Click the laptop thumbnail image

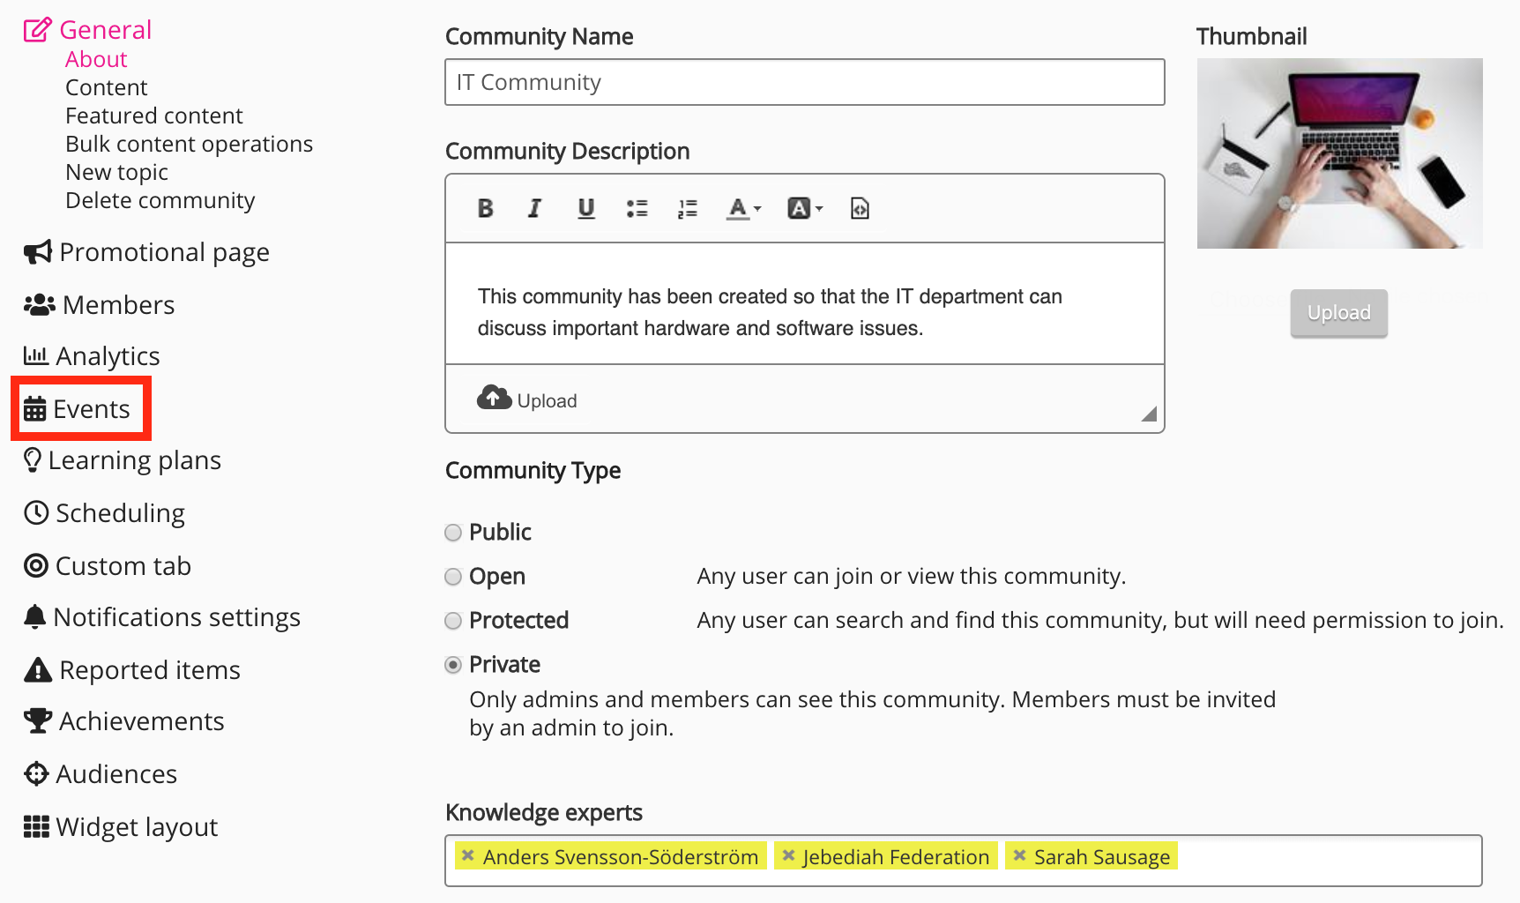1338,153
